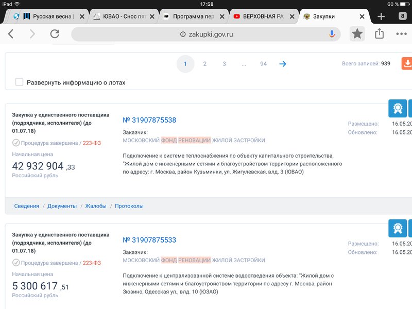Viewport: 412px width, 309px height.
Task: Tap the Wi-Fi indicator in status bar
Action: click(17, 4)
